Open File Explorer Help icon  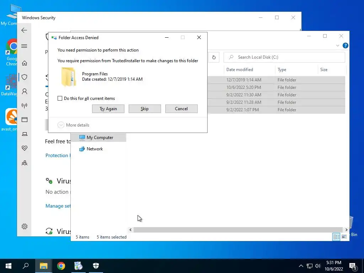pyautogui.click(x=345, y=45)
